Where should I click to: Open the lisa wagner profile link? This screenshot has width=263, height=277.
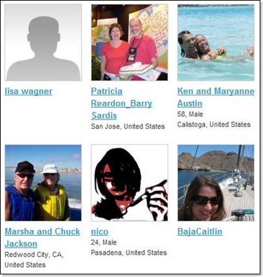coord(29,91)
